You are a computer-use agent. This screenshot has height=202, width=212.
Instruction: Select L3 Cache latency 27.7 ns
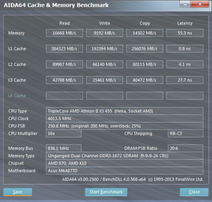(185, 80)
